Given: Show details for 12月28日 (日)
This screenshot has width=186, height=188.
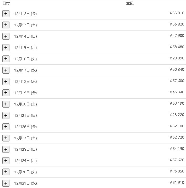Looking at the screenshot, I should (x=6, y=149).
